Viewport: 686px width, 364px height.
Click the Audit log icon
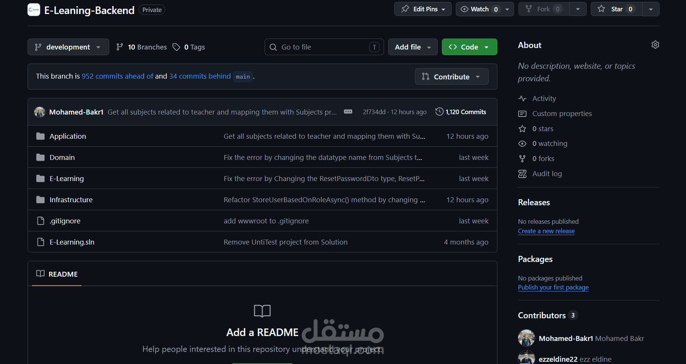[x=522, y=174]
